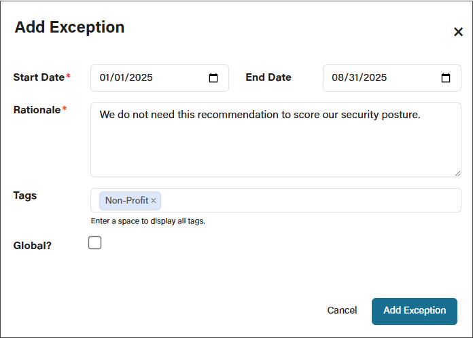Select the Start Date month segment 01
The image size is (473, 338).
pos(105,78)
